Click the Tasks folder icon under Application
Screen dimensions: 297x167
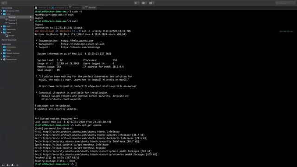[4, 50]
